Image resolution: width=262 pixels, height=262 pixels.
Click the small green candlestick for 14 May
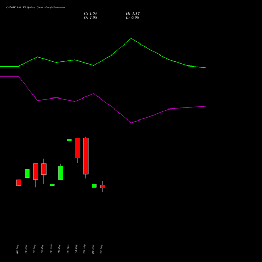coord(52,185)
